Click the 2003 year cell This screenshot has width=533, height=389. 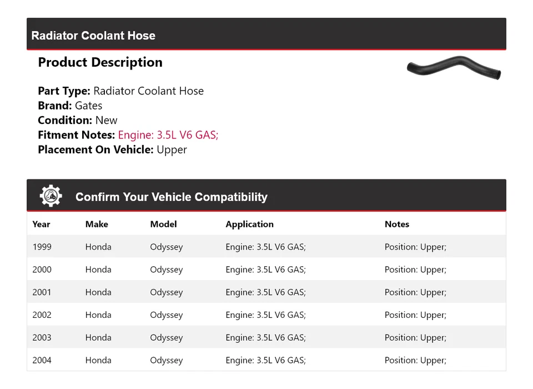click(x=42, y=338)
